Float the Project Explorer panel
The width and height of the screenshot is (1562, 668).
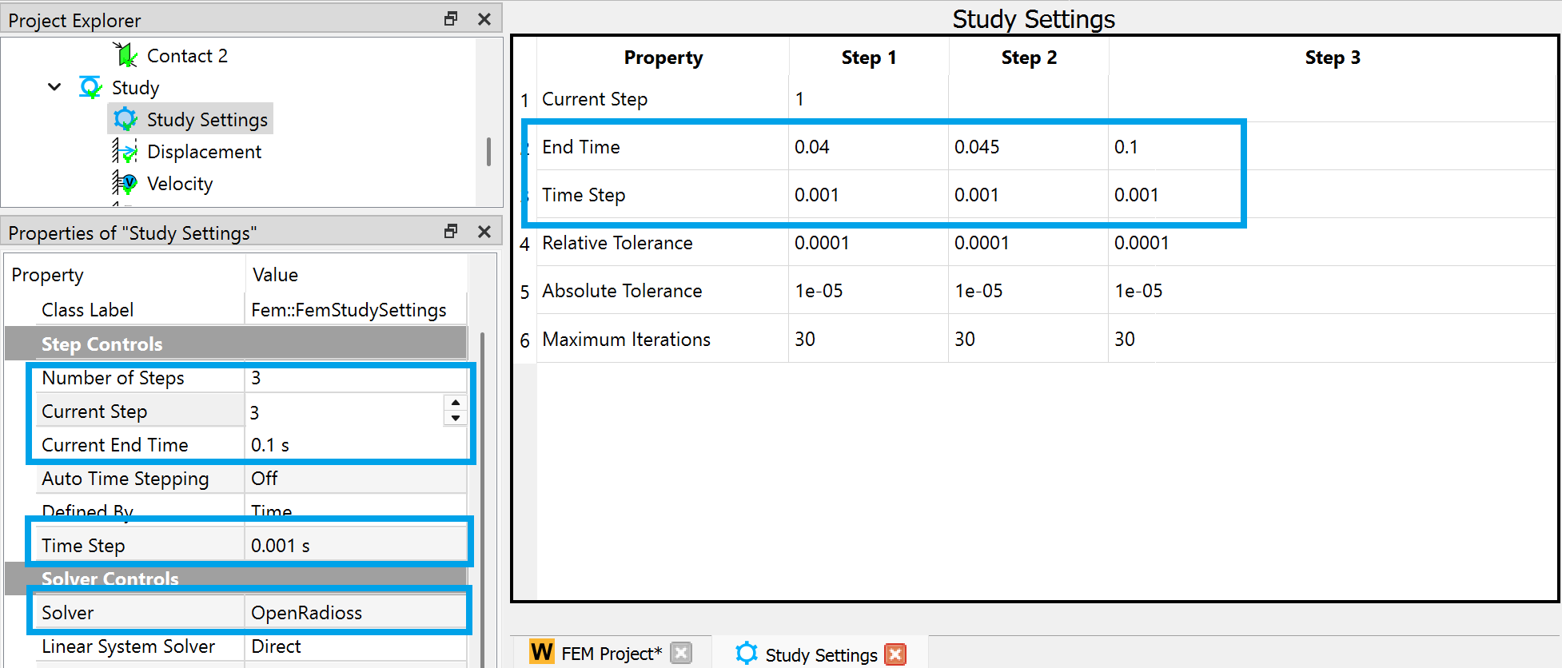tap(451, 18)
